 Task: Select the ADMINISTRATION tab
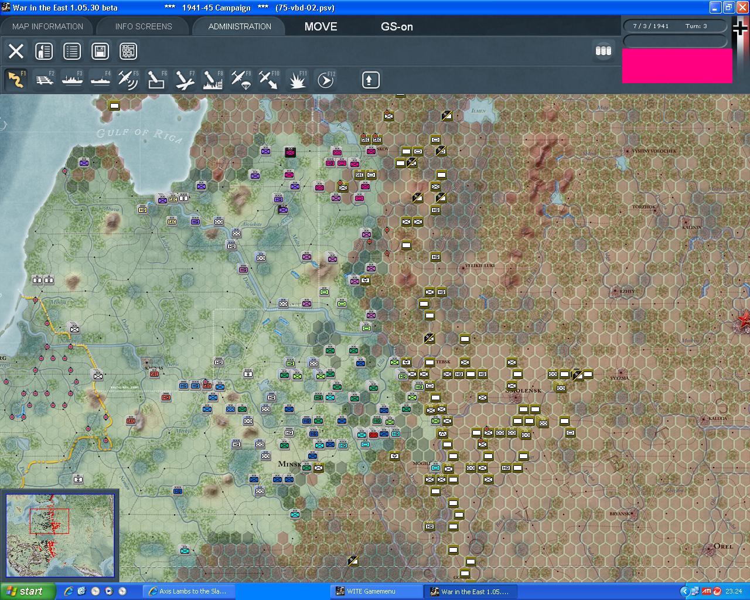pos(240,26)
